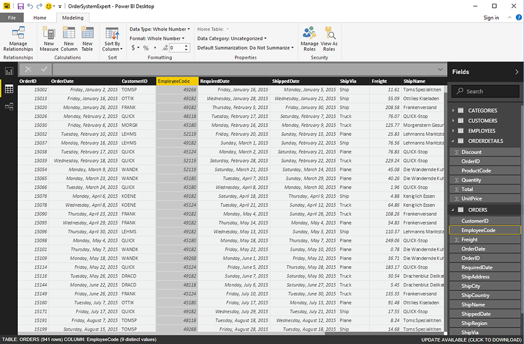
Task: Switch to Data view in sidebar
Action: click(9, 89)
